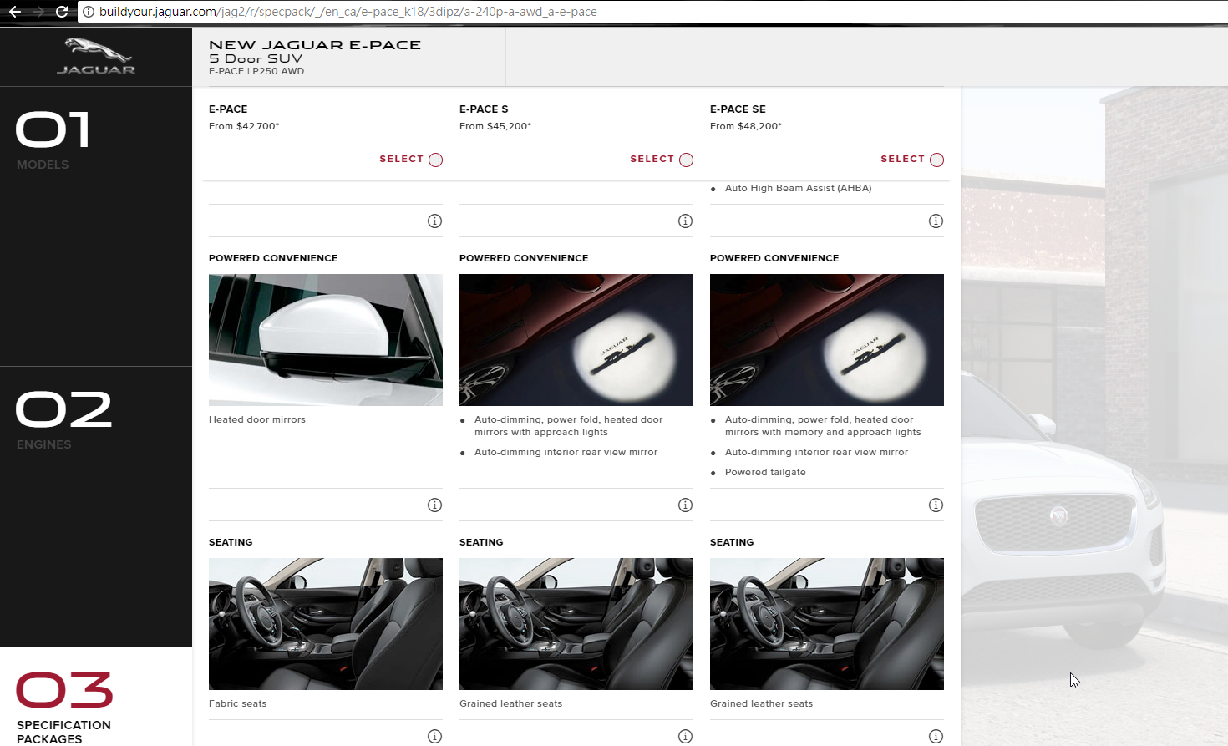Click E-PACE 'POWERED CONVENIENCE' heading

click(273, 258)
